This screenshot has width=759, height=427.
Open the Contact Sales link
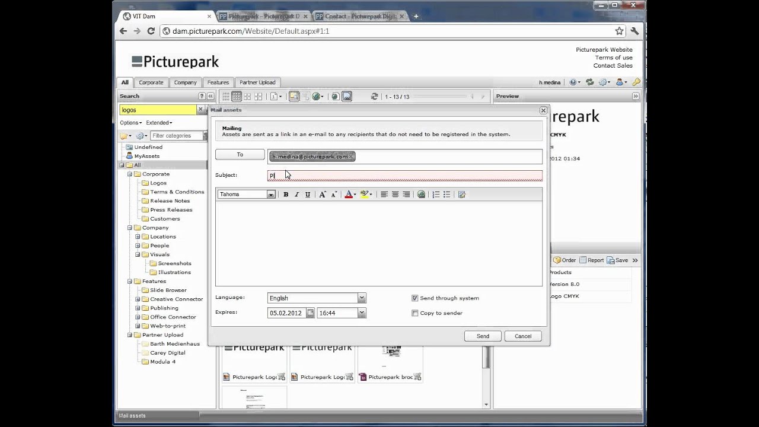[613, 65]
